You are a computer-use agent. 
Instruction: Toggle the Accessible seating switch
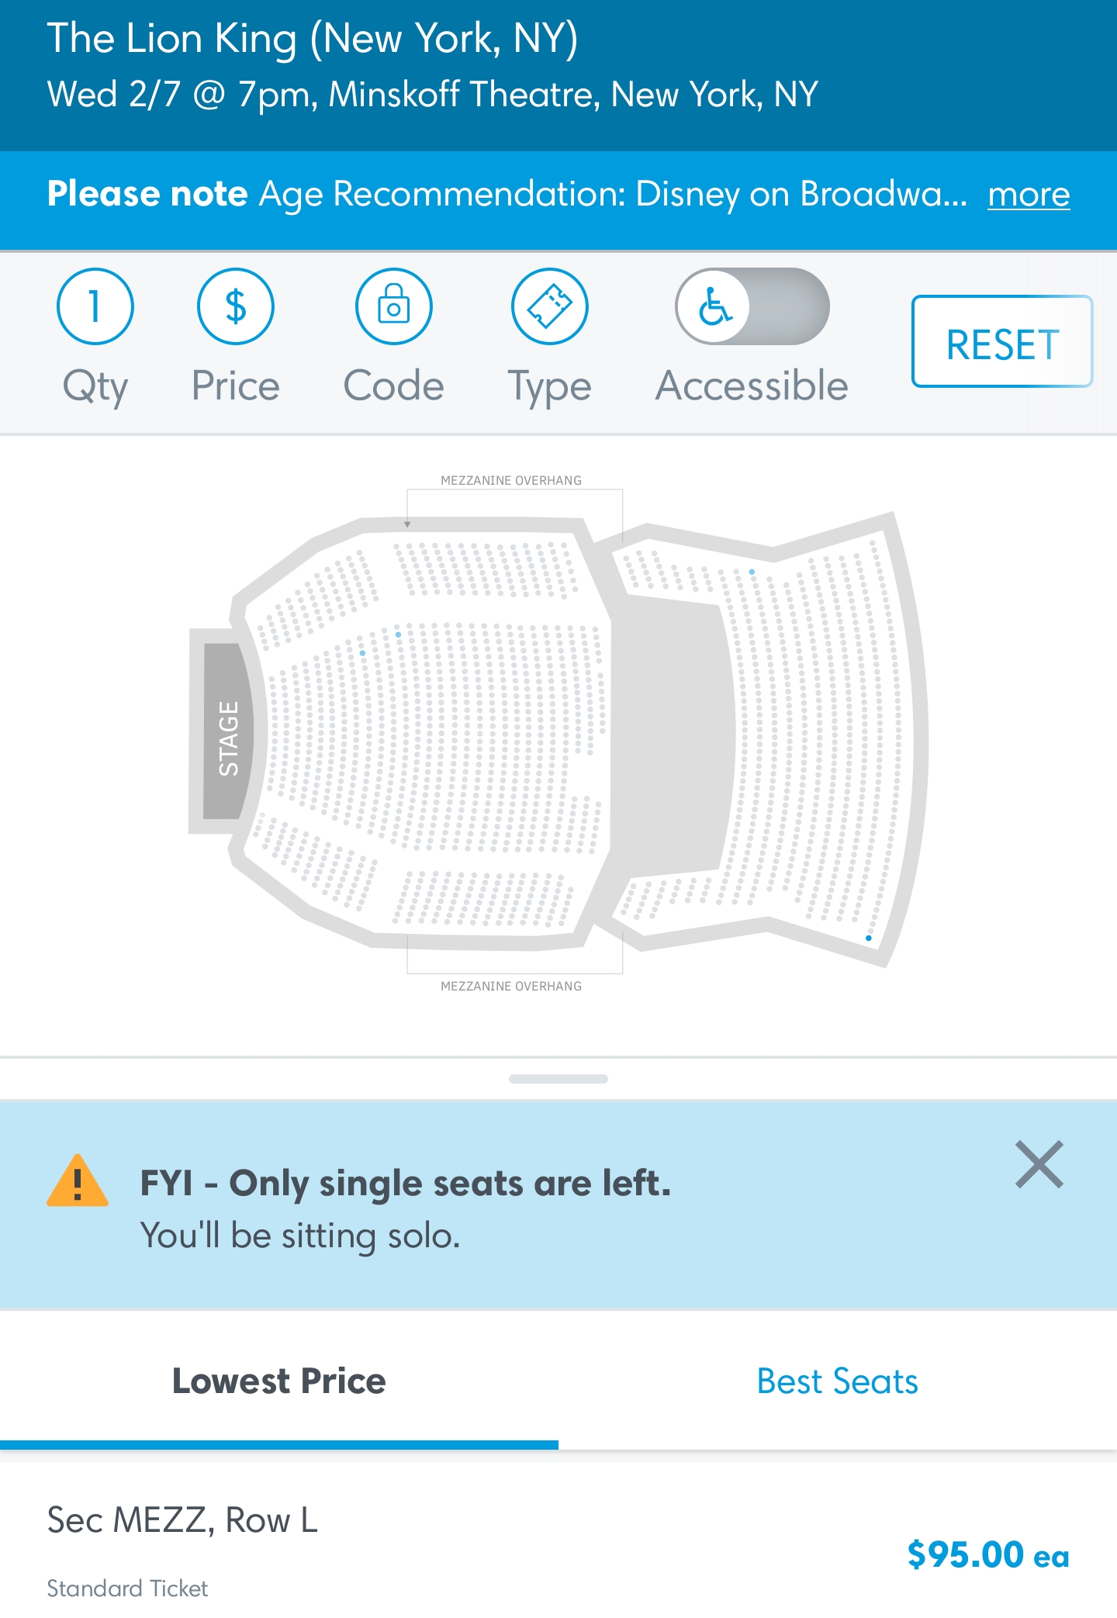click(752, 306)
